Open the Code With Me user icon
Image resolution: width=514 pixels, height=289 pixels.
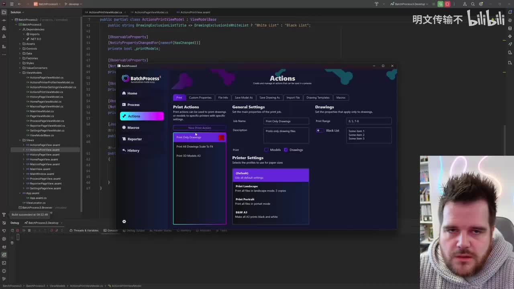(x=465, y=4)
